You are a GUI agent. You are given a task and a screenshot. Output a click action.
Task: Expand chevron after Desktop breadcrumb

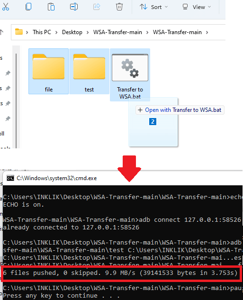(x=88, y=32)
